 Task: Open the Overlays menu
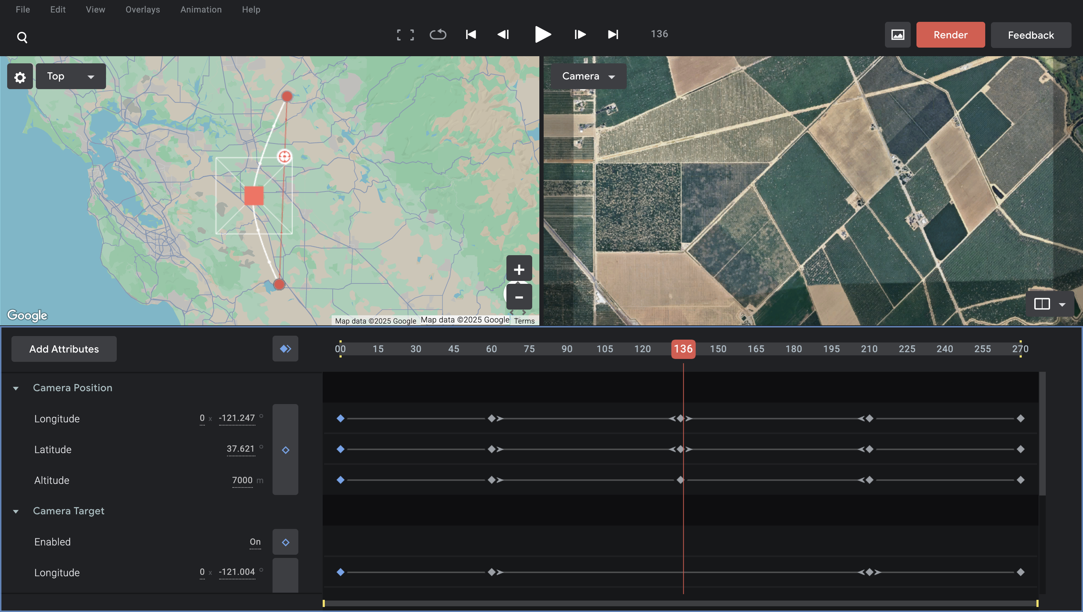click(143, 9)
